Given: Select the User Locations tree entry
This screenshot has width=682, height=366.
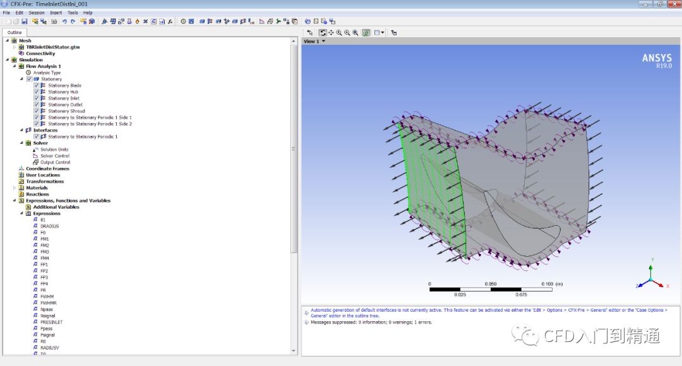Looking at the screenshot, I should point(43,175).
